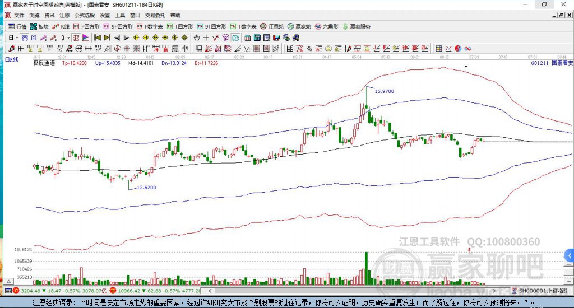This screenshot has height=308, width=574.
Task: Launch the 江恩轮 Gann wheel
Action: 272,26
